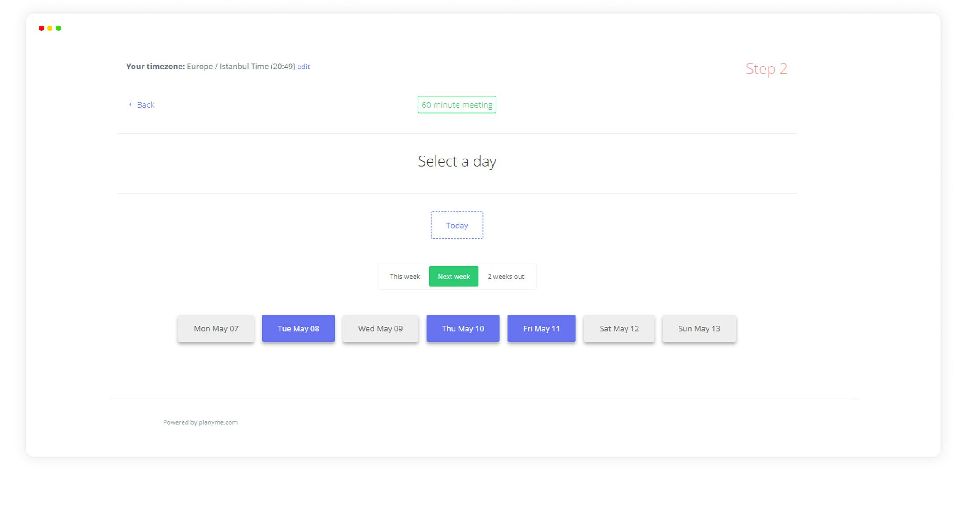Viewport: 970px width, 526px height.
Task: Click the Back chevron arrow icon
Action: click(x=130, y=104)
